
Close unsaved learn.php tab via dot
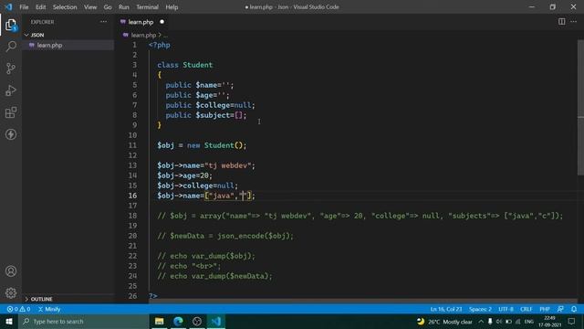pos(162,22)
